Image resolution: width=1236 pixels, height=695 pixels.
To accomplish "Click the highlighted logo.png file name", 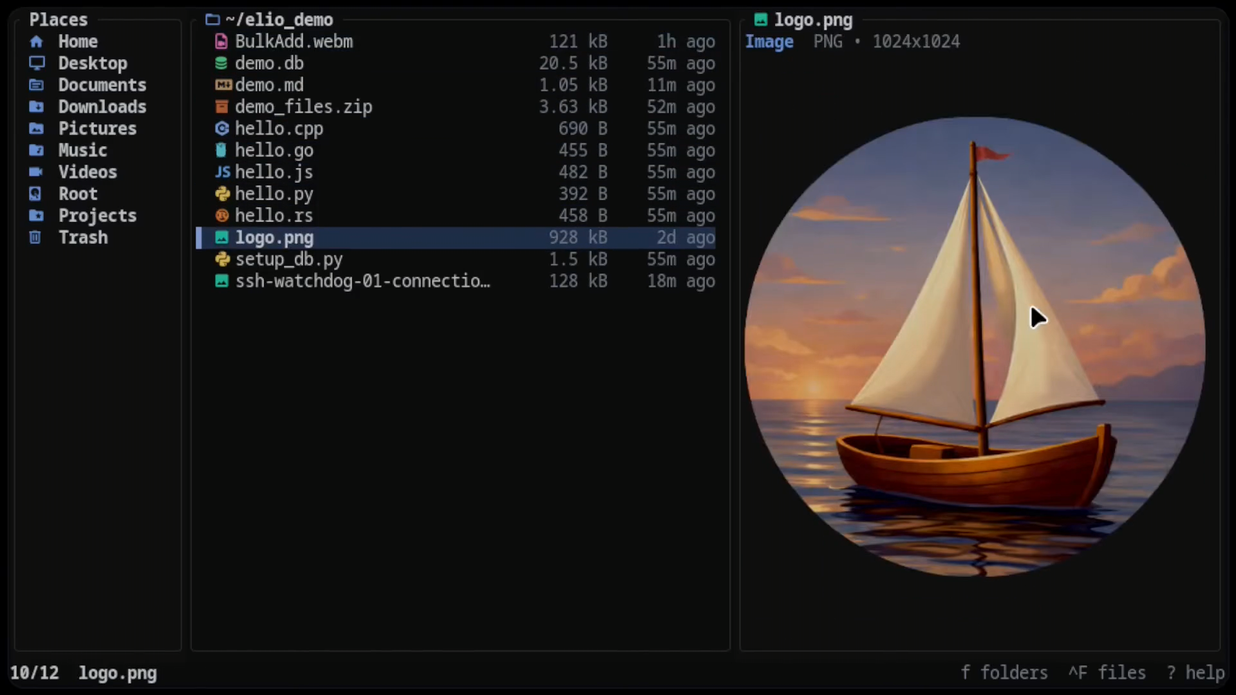I will coord(274,238).
